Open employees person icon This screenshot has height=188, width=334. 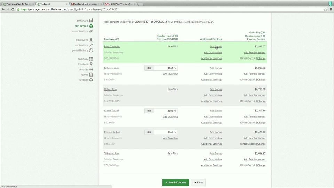pyautogui.click(x=91, y=40)
